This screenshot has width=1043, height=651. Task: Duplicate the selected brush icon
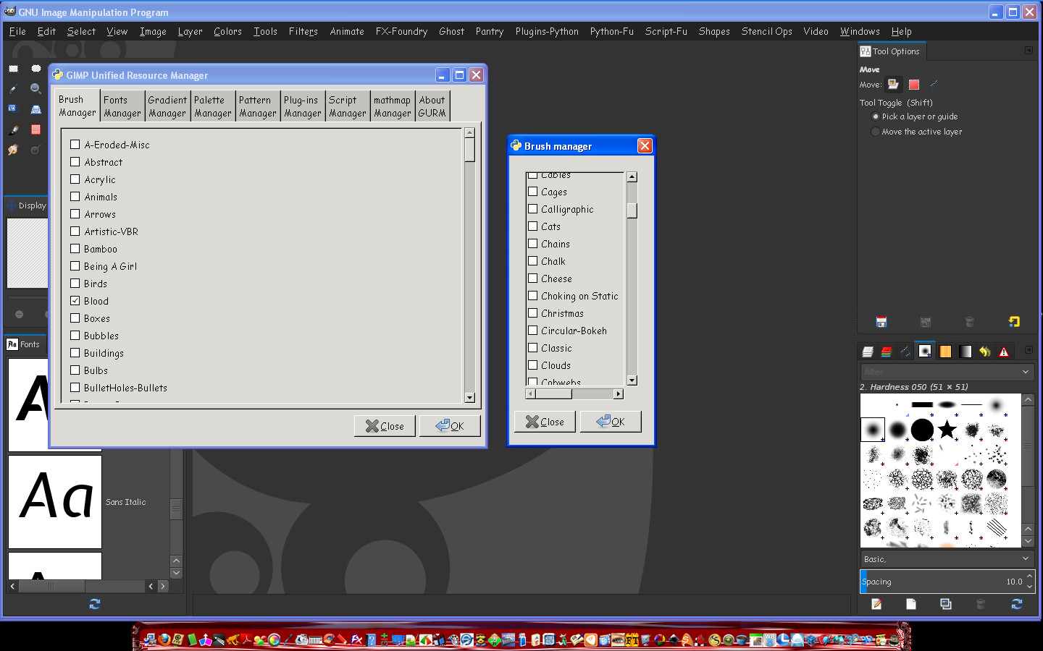[946, 604]
